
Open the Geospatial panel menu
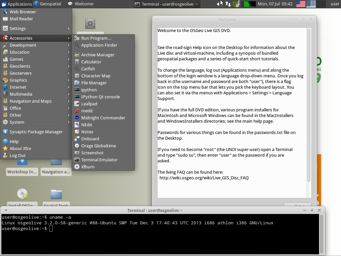pos(47,4)
